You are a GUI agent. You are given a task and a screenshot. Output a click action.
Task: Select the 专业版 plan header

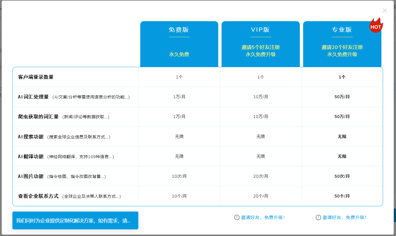tap(342, 30)
